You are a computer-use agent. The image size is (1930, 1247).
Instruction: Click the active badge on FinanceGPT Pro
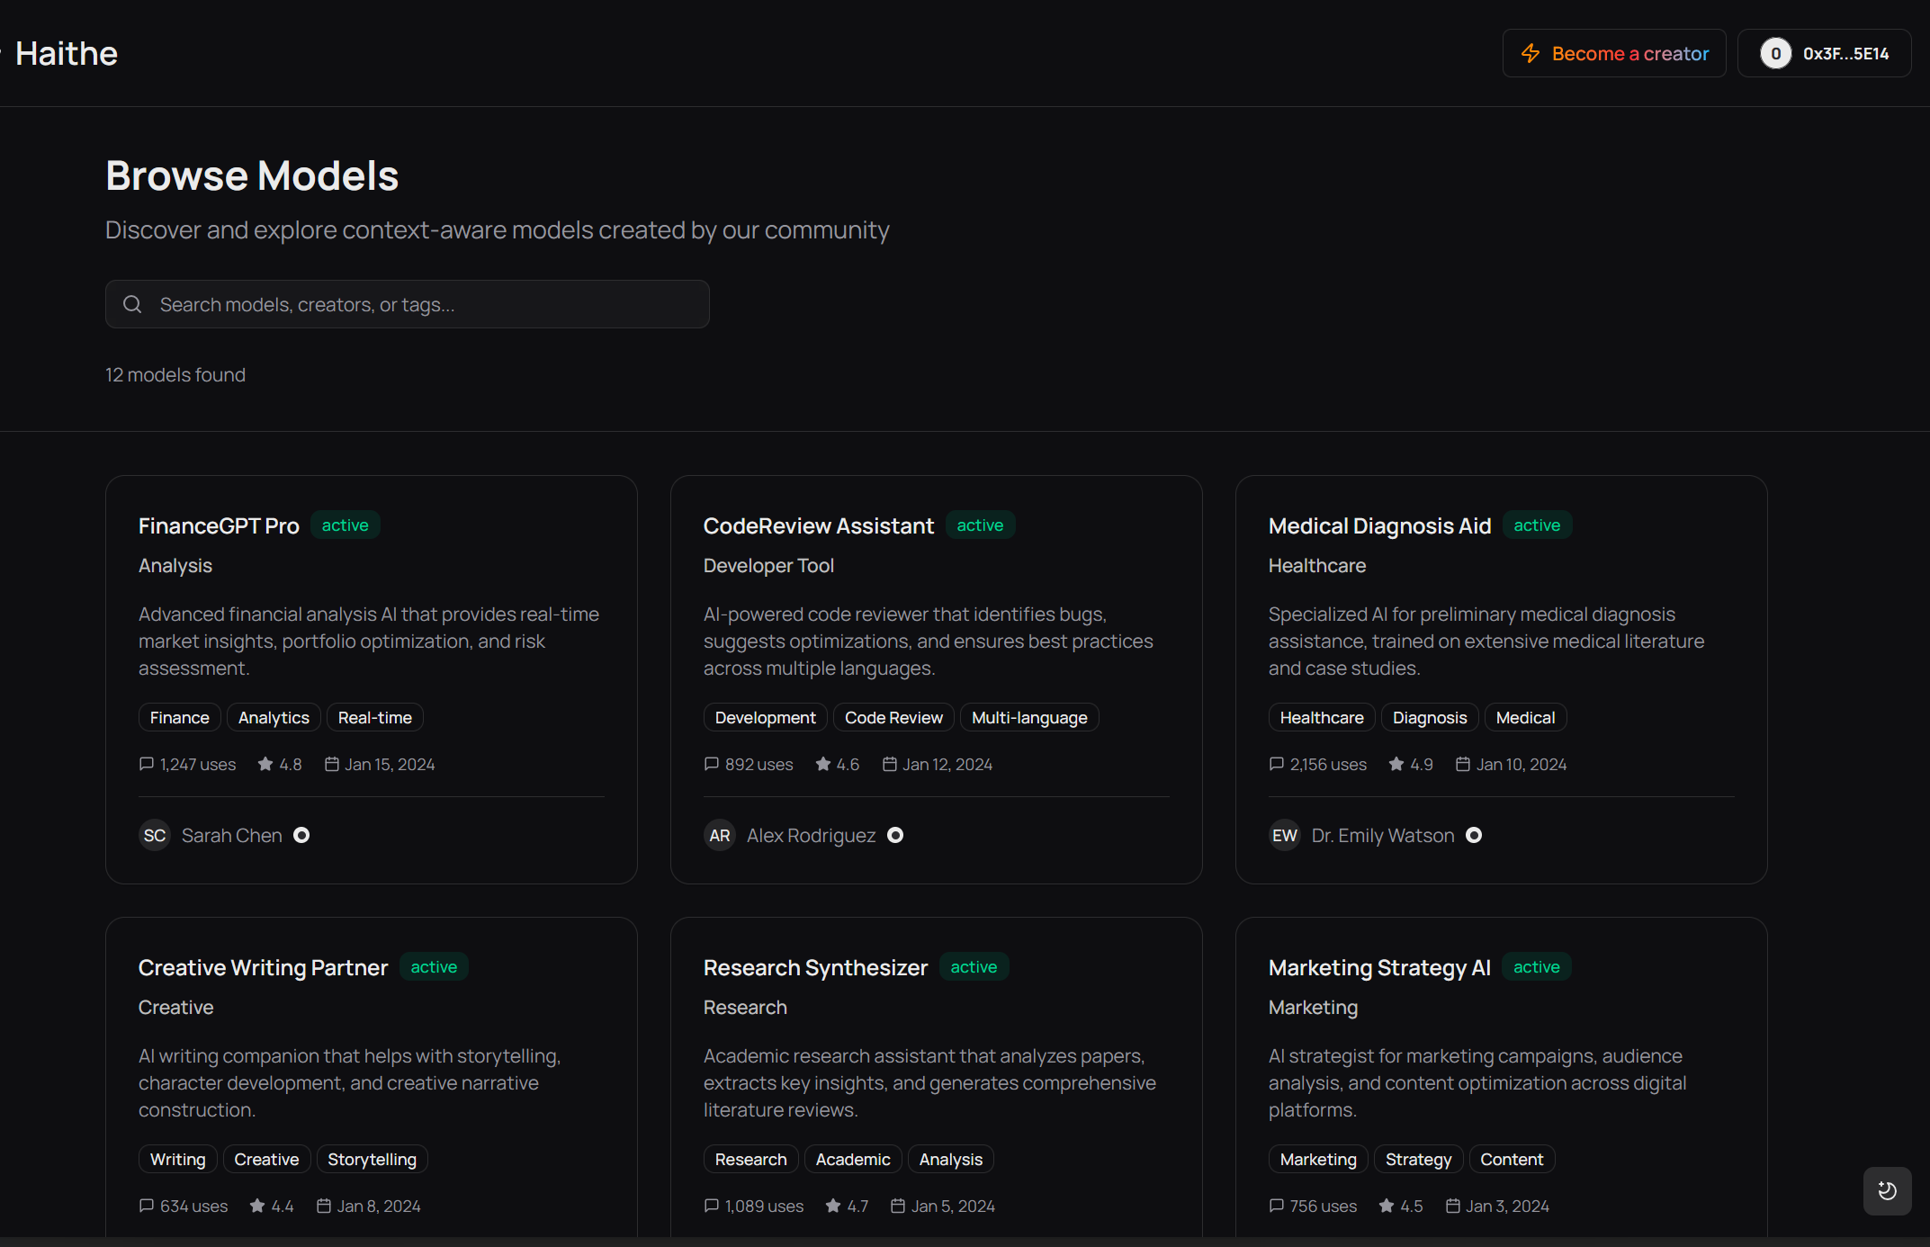tap(346, 525)
